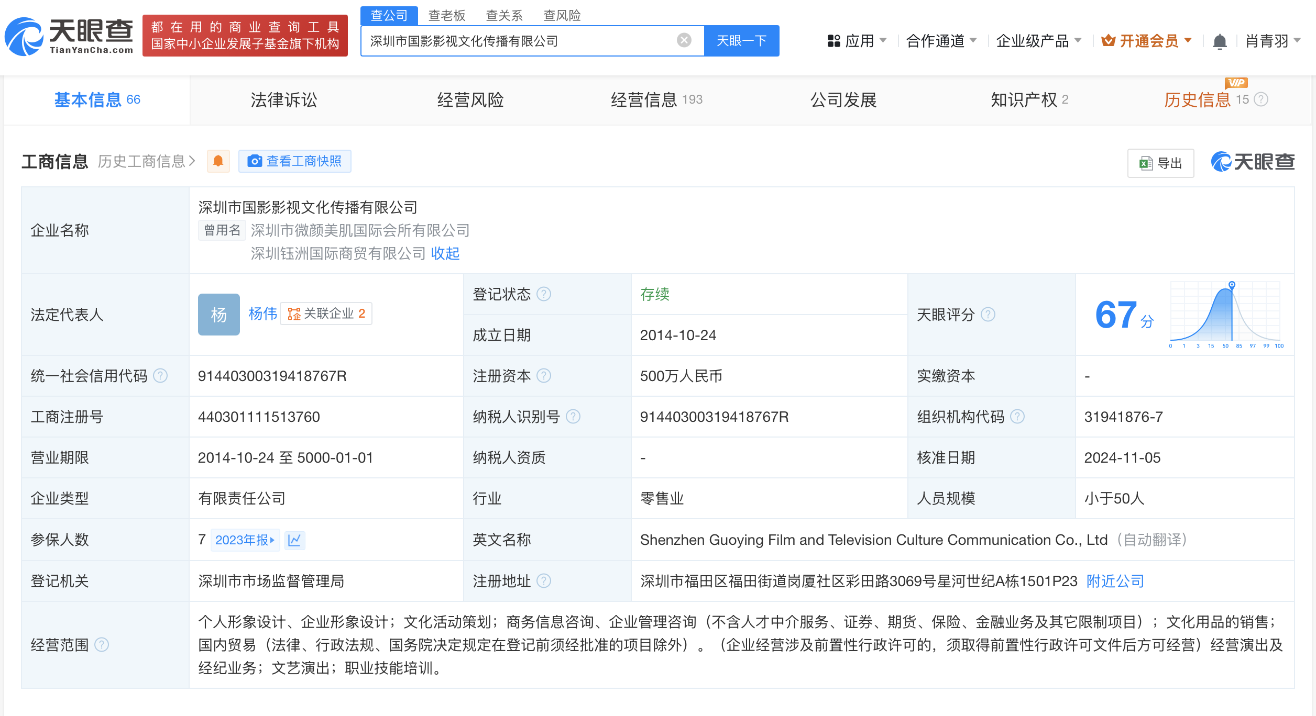This screenshot has height=716, width=1316.
Task: Click help icon next to 天眼评分
Action: [x=988, y=315]
